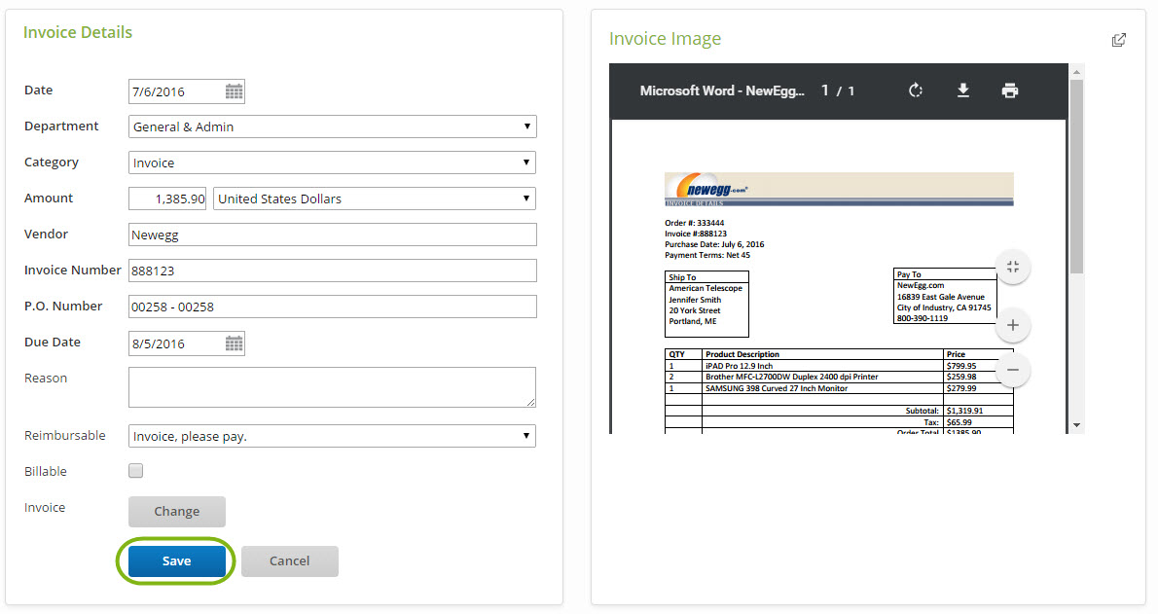Click 'Jennifer Smith' in Ship To box

695,300
